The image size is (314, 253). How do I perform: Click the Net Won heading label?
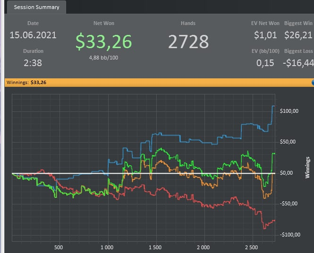(x=104, y=23)
